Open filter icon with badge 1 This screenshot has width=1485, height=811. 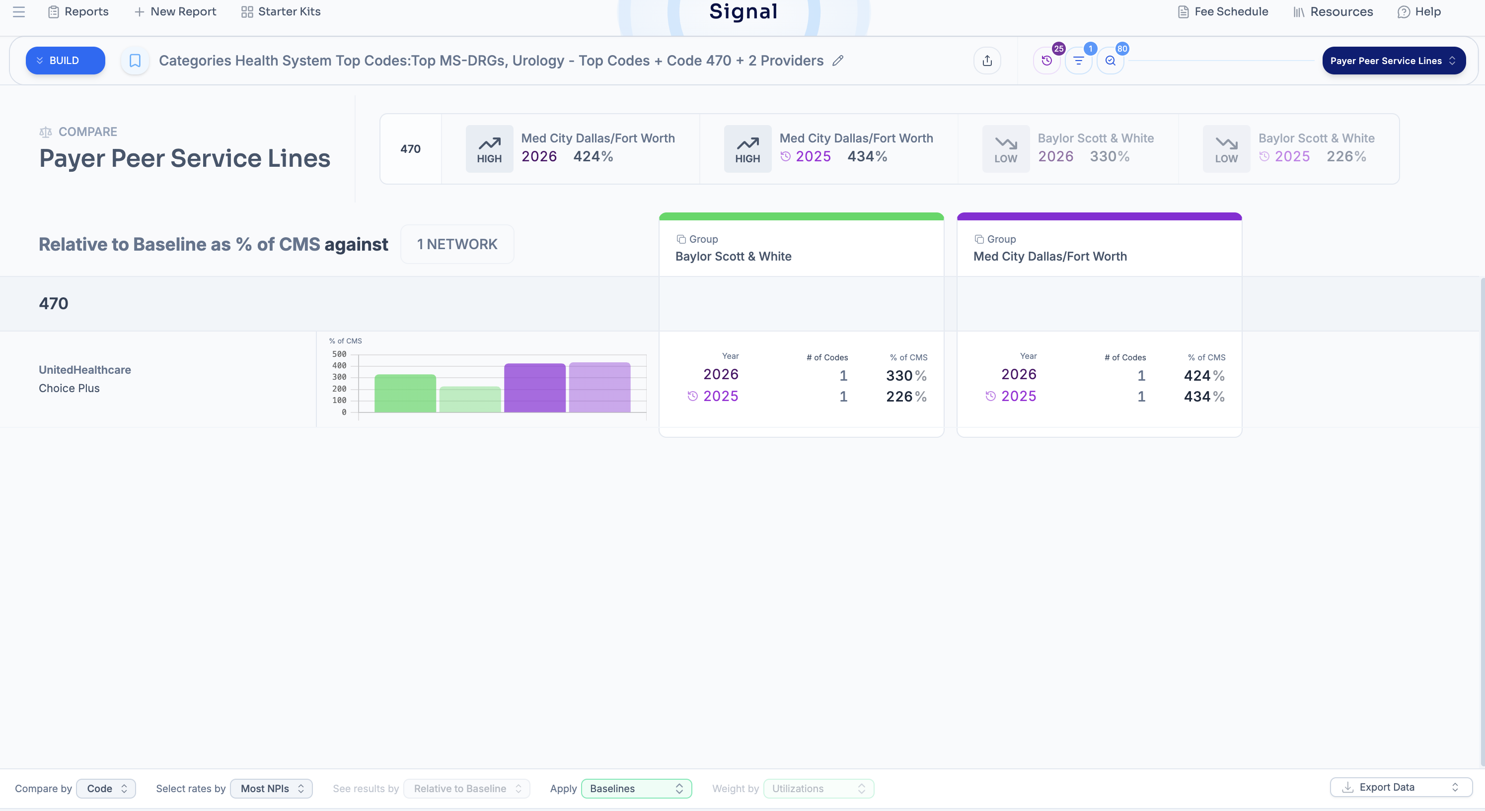point(1079,61)
